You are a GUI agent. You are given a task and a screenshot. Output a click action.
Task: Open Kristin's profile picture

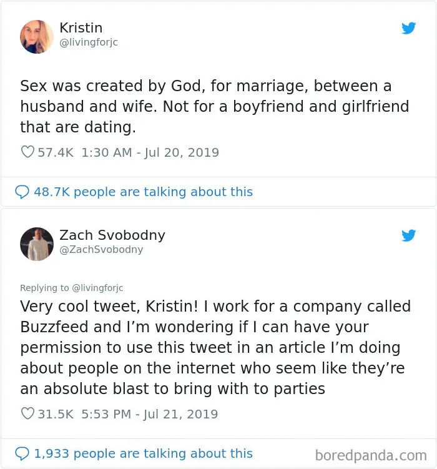click(x=37, y=37)
